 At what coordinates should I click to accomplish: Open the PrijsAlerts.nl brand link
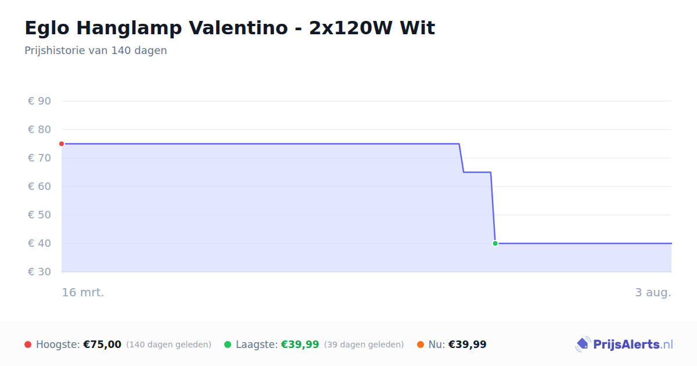tap(624, 345)
